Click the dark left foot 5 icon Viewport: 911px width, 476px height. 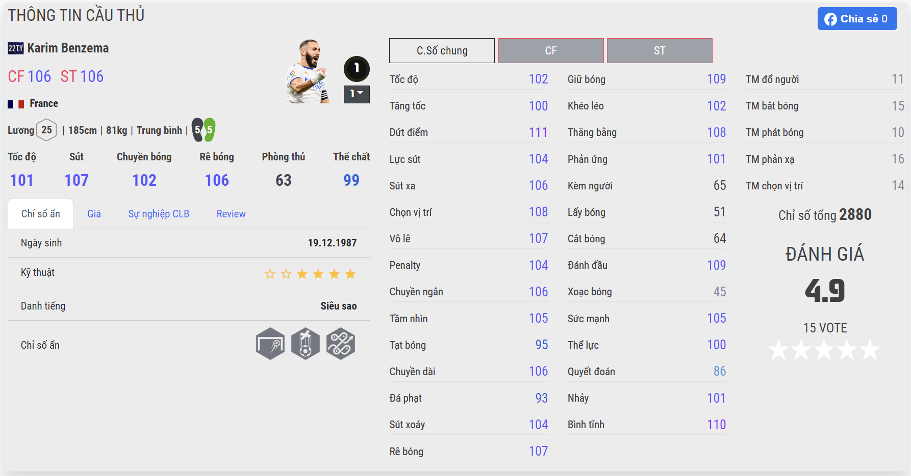coord(197,130)
